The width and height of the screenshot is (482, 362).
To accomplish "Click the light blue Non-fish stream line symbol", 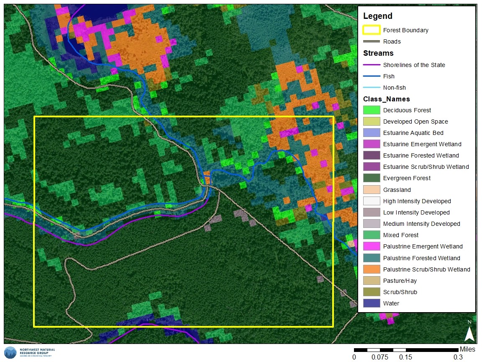I will click(371, 88).
